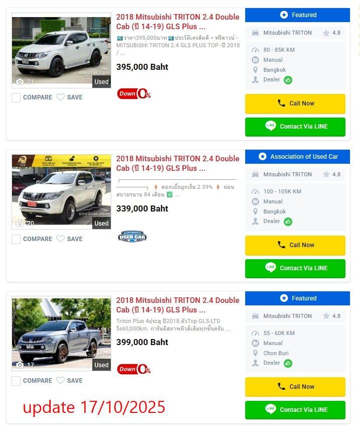Click heart icon on 339,000 Baht listing
The height and width of the screenshot is (435, 360).
[x=60, y=239]
